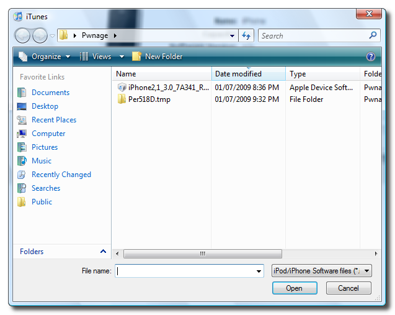Open Music favorite link

click(x=42, y=160)
